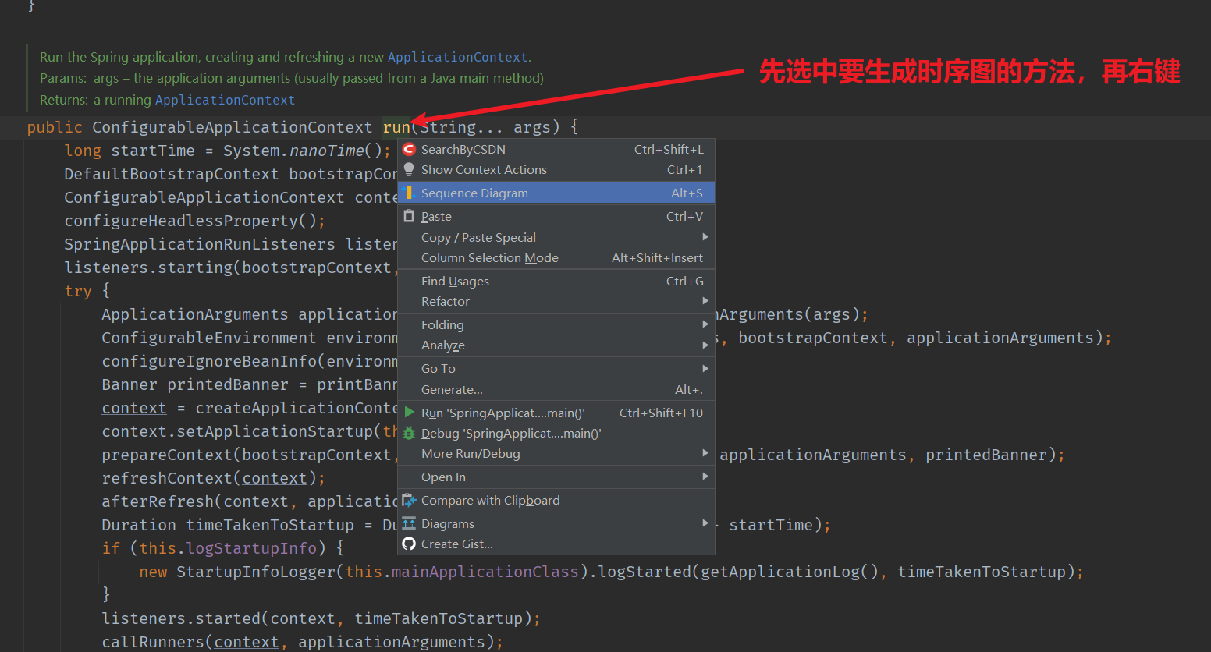Expand Copy / Paste Special submenu arrow
The image size is (1211, 652).
point(705,236)
